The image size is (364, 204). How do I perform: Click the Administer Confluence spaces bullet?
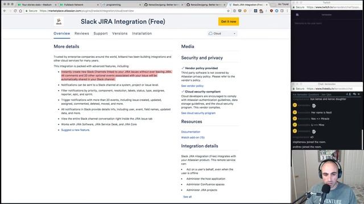pos(205,184)
